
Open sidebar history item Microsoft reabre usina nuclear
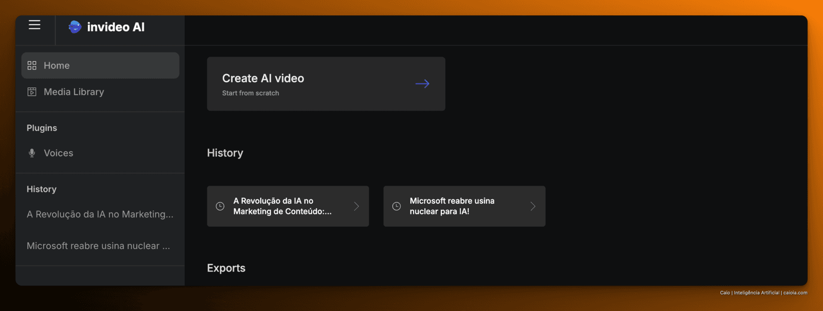click(x=98, y=246)
